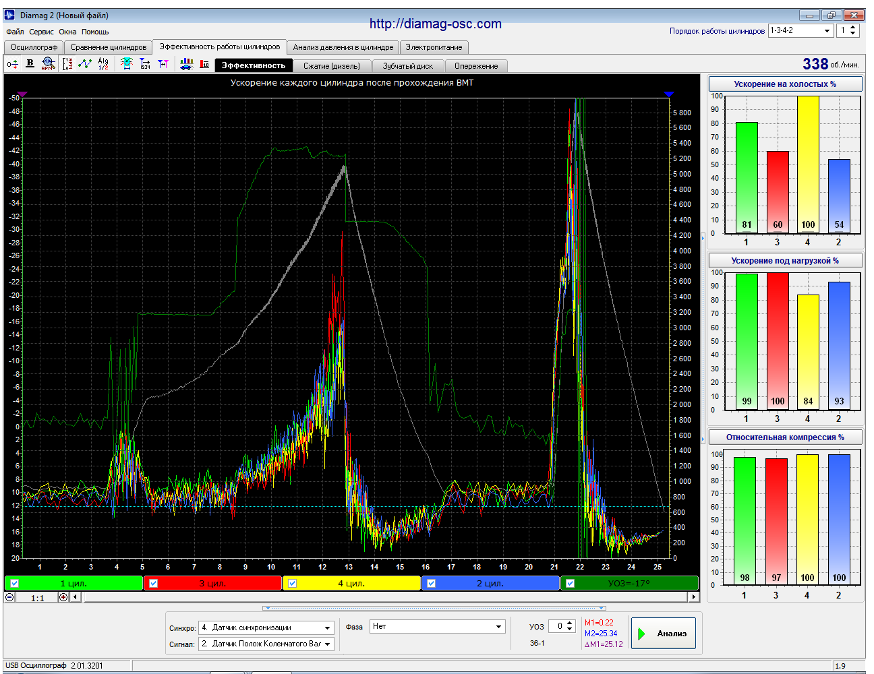
Task: Open the Помощь menu
Action: (95, 32)
